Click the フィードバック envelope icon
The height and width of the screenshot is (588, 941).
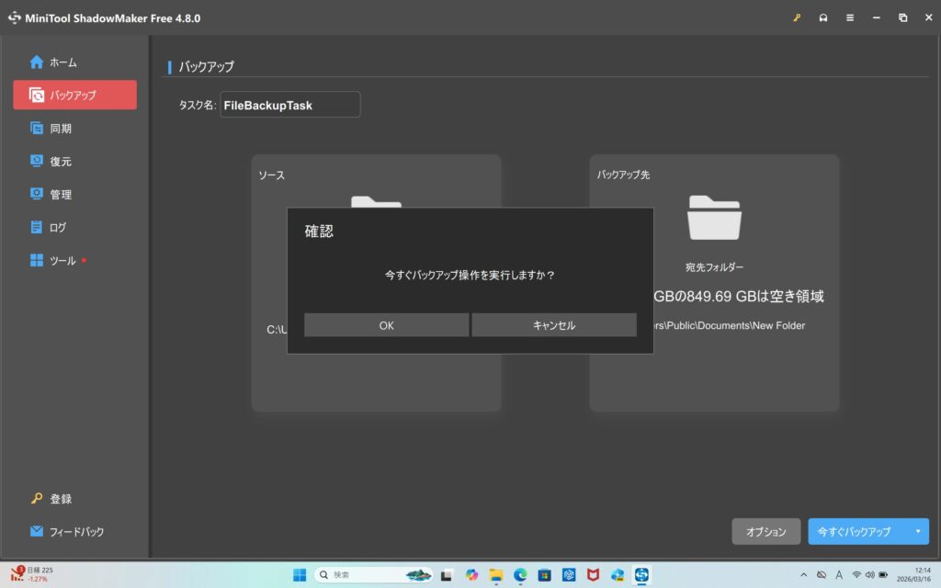pyautogui.click(x=37, y=532)
